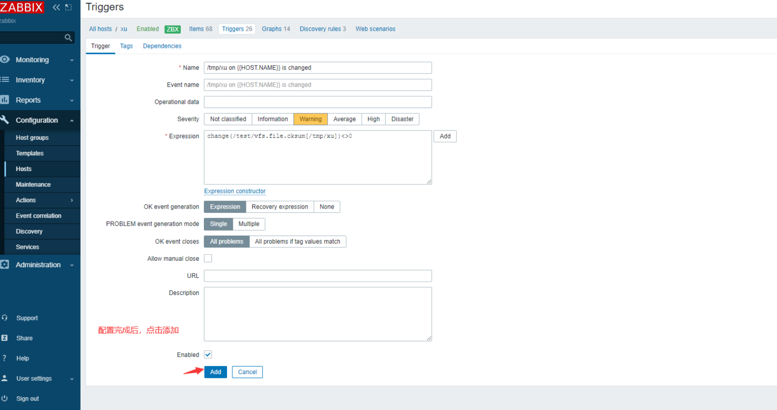Click the Help question mark icon

coord(4,358)
